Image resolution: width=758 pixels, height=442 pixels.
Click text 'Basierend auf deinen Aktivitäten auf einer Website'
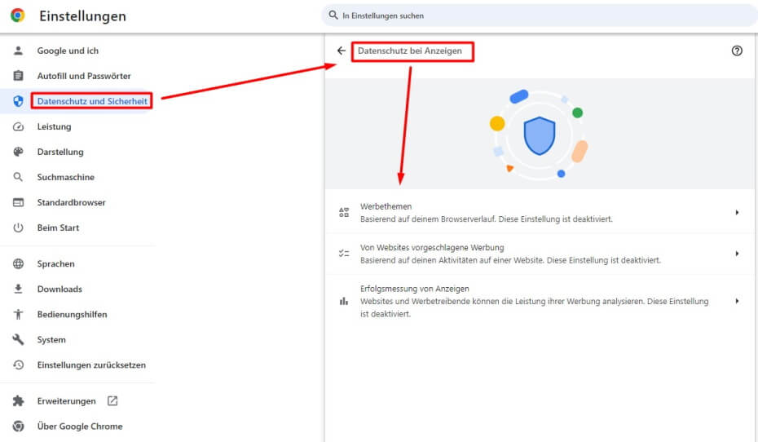pos(452,260)
